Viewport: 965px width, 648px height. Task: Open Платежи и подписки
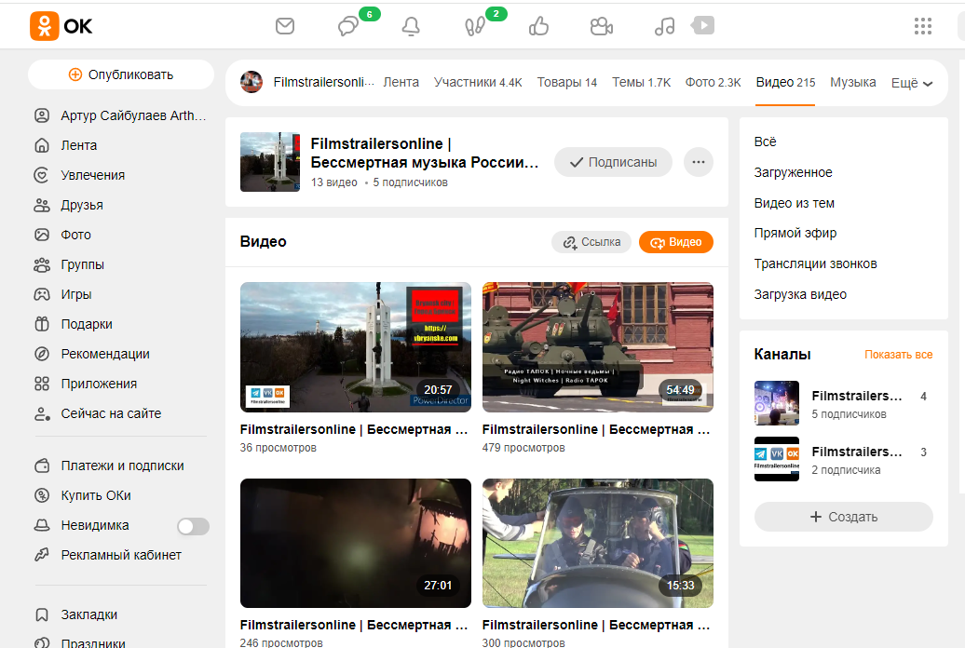coord(109,466)
